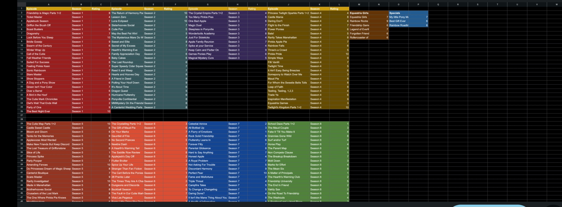Select the "Gauntlet of Fire" cell
This screenshot has width=562, height=207.
click(x=127, y=136)
